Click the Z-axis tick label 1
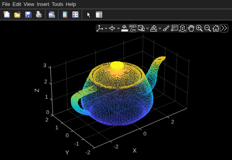232x160 pixels. [x=47, y=97]
